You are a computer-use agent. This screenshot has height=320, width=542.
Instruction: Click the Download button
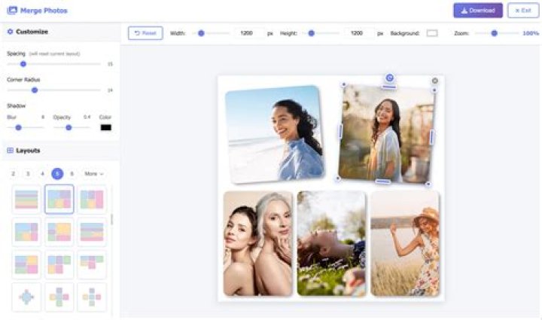point(478,11)
